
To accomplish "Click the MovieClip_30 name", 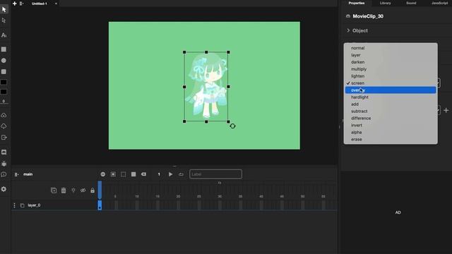I will tap(368, 16).
